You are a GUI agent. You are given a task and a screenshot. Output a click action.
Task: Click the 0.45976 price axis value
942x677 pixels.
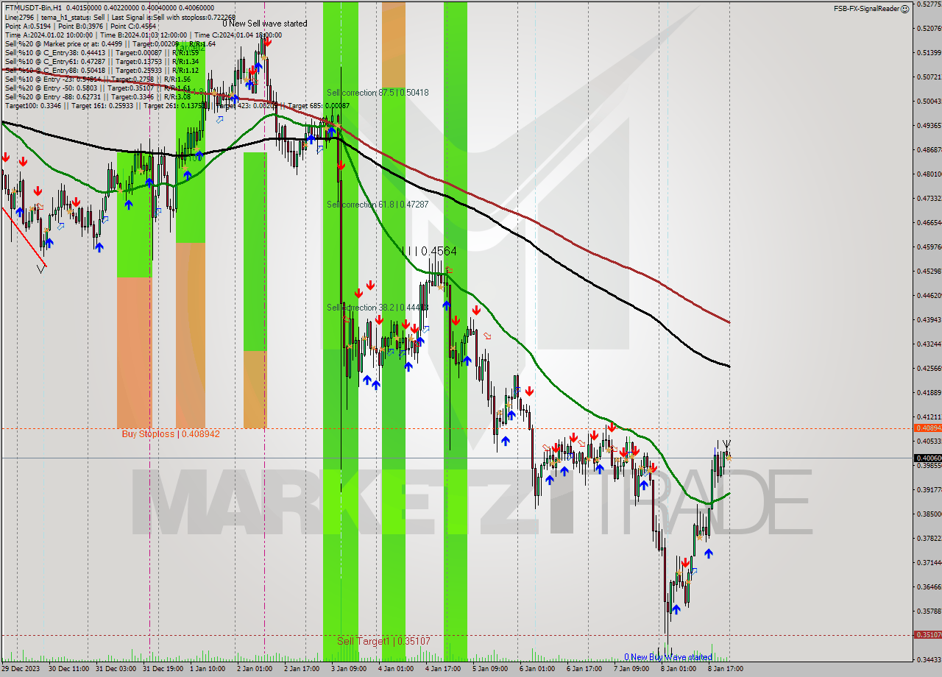[927, 247]
